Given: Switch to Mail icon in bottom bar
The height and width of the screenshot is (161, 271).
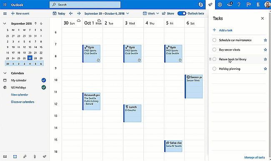Looking at the screenshot, I should click(x=5, y=156).
